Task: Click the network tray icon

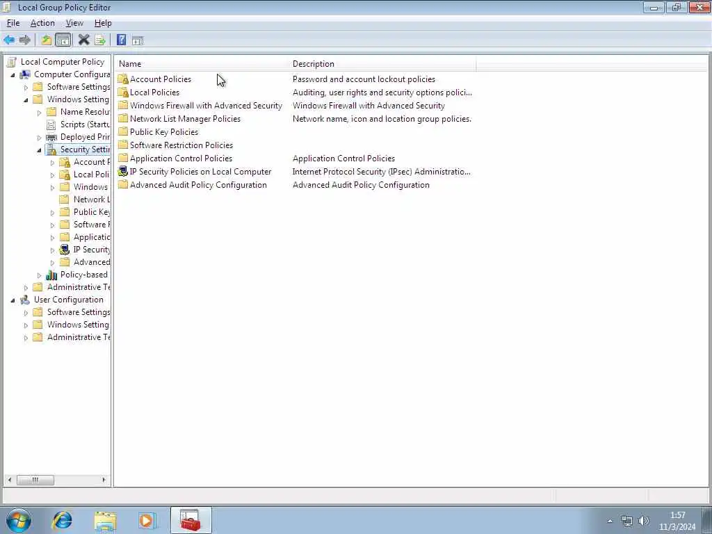Action: pos(627,521)
